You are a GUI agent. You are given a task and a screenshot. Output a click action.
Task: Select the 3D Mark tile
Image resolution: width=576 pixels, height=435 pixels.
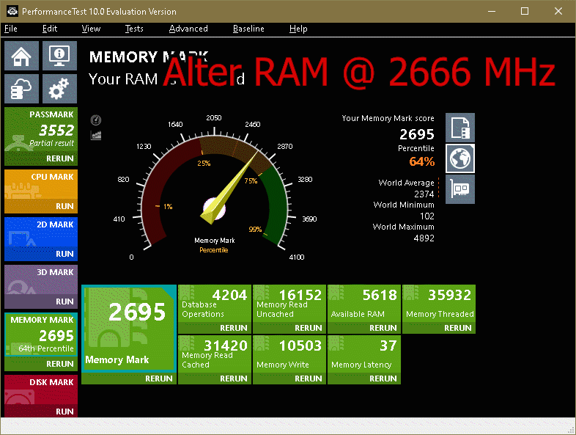[x=41, y=279]
